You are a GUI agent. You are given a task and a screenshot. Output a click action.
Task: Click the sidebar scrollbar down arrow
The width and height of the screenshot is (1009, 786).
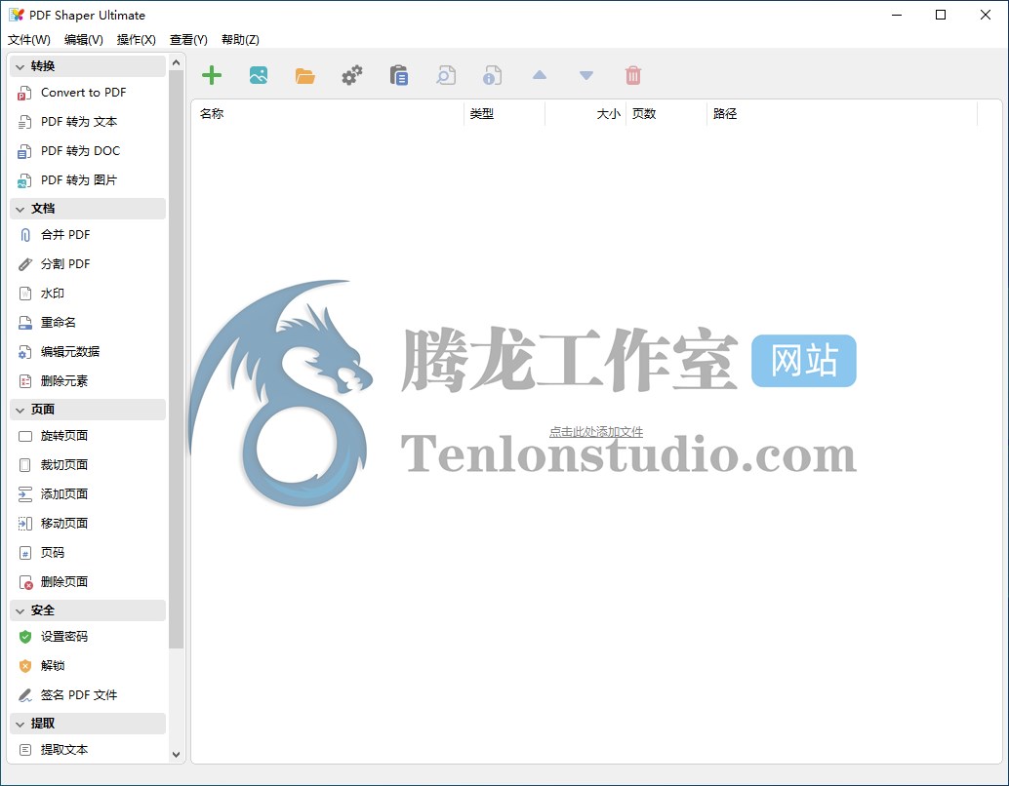pos(177,755)
